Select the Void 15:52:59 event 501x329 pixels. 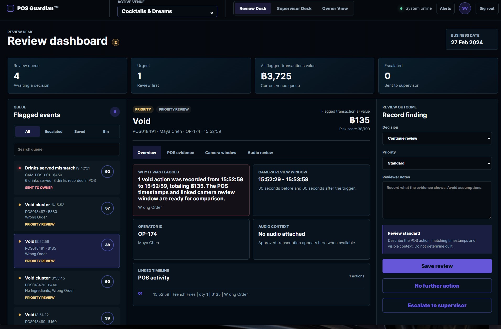(x=67, y=251)
